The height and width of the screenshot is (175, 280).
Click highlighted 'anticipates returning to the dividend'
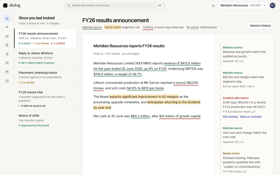coord(174,102)
